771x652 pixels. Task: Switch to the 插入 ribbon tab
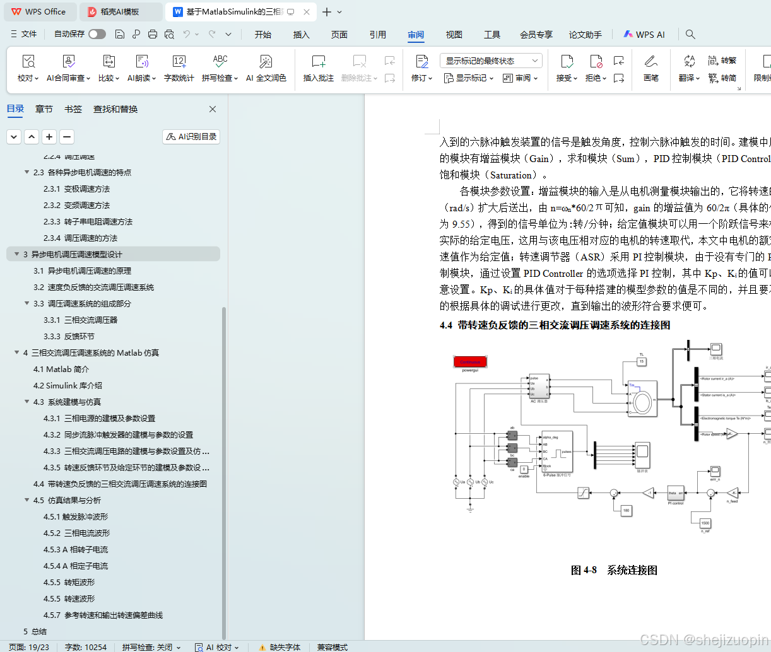[x=302, y=35]
